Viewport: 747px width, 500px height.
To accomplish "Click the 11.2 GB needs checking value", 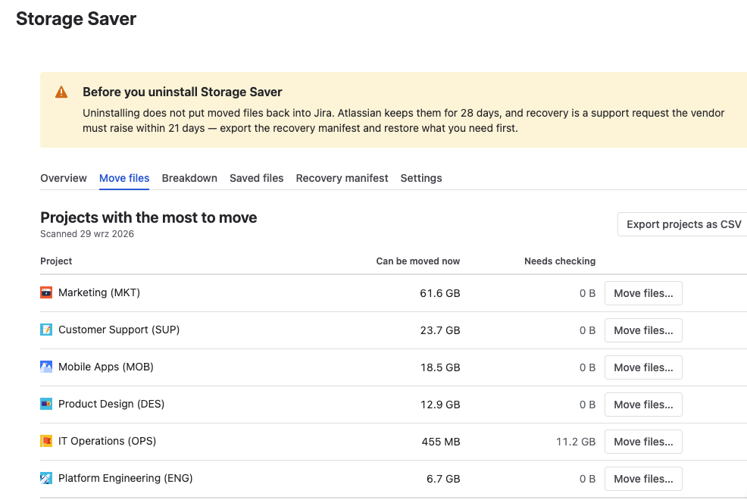I will [576, 442].
